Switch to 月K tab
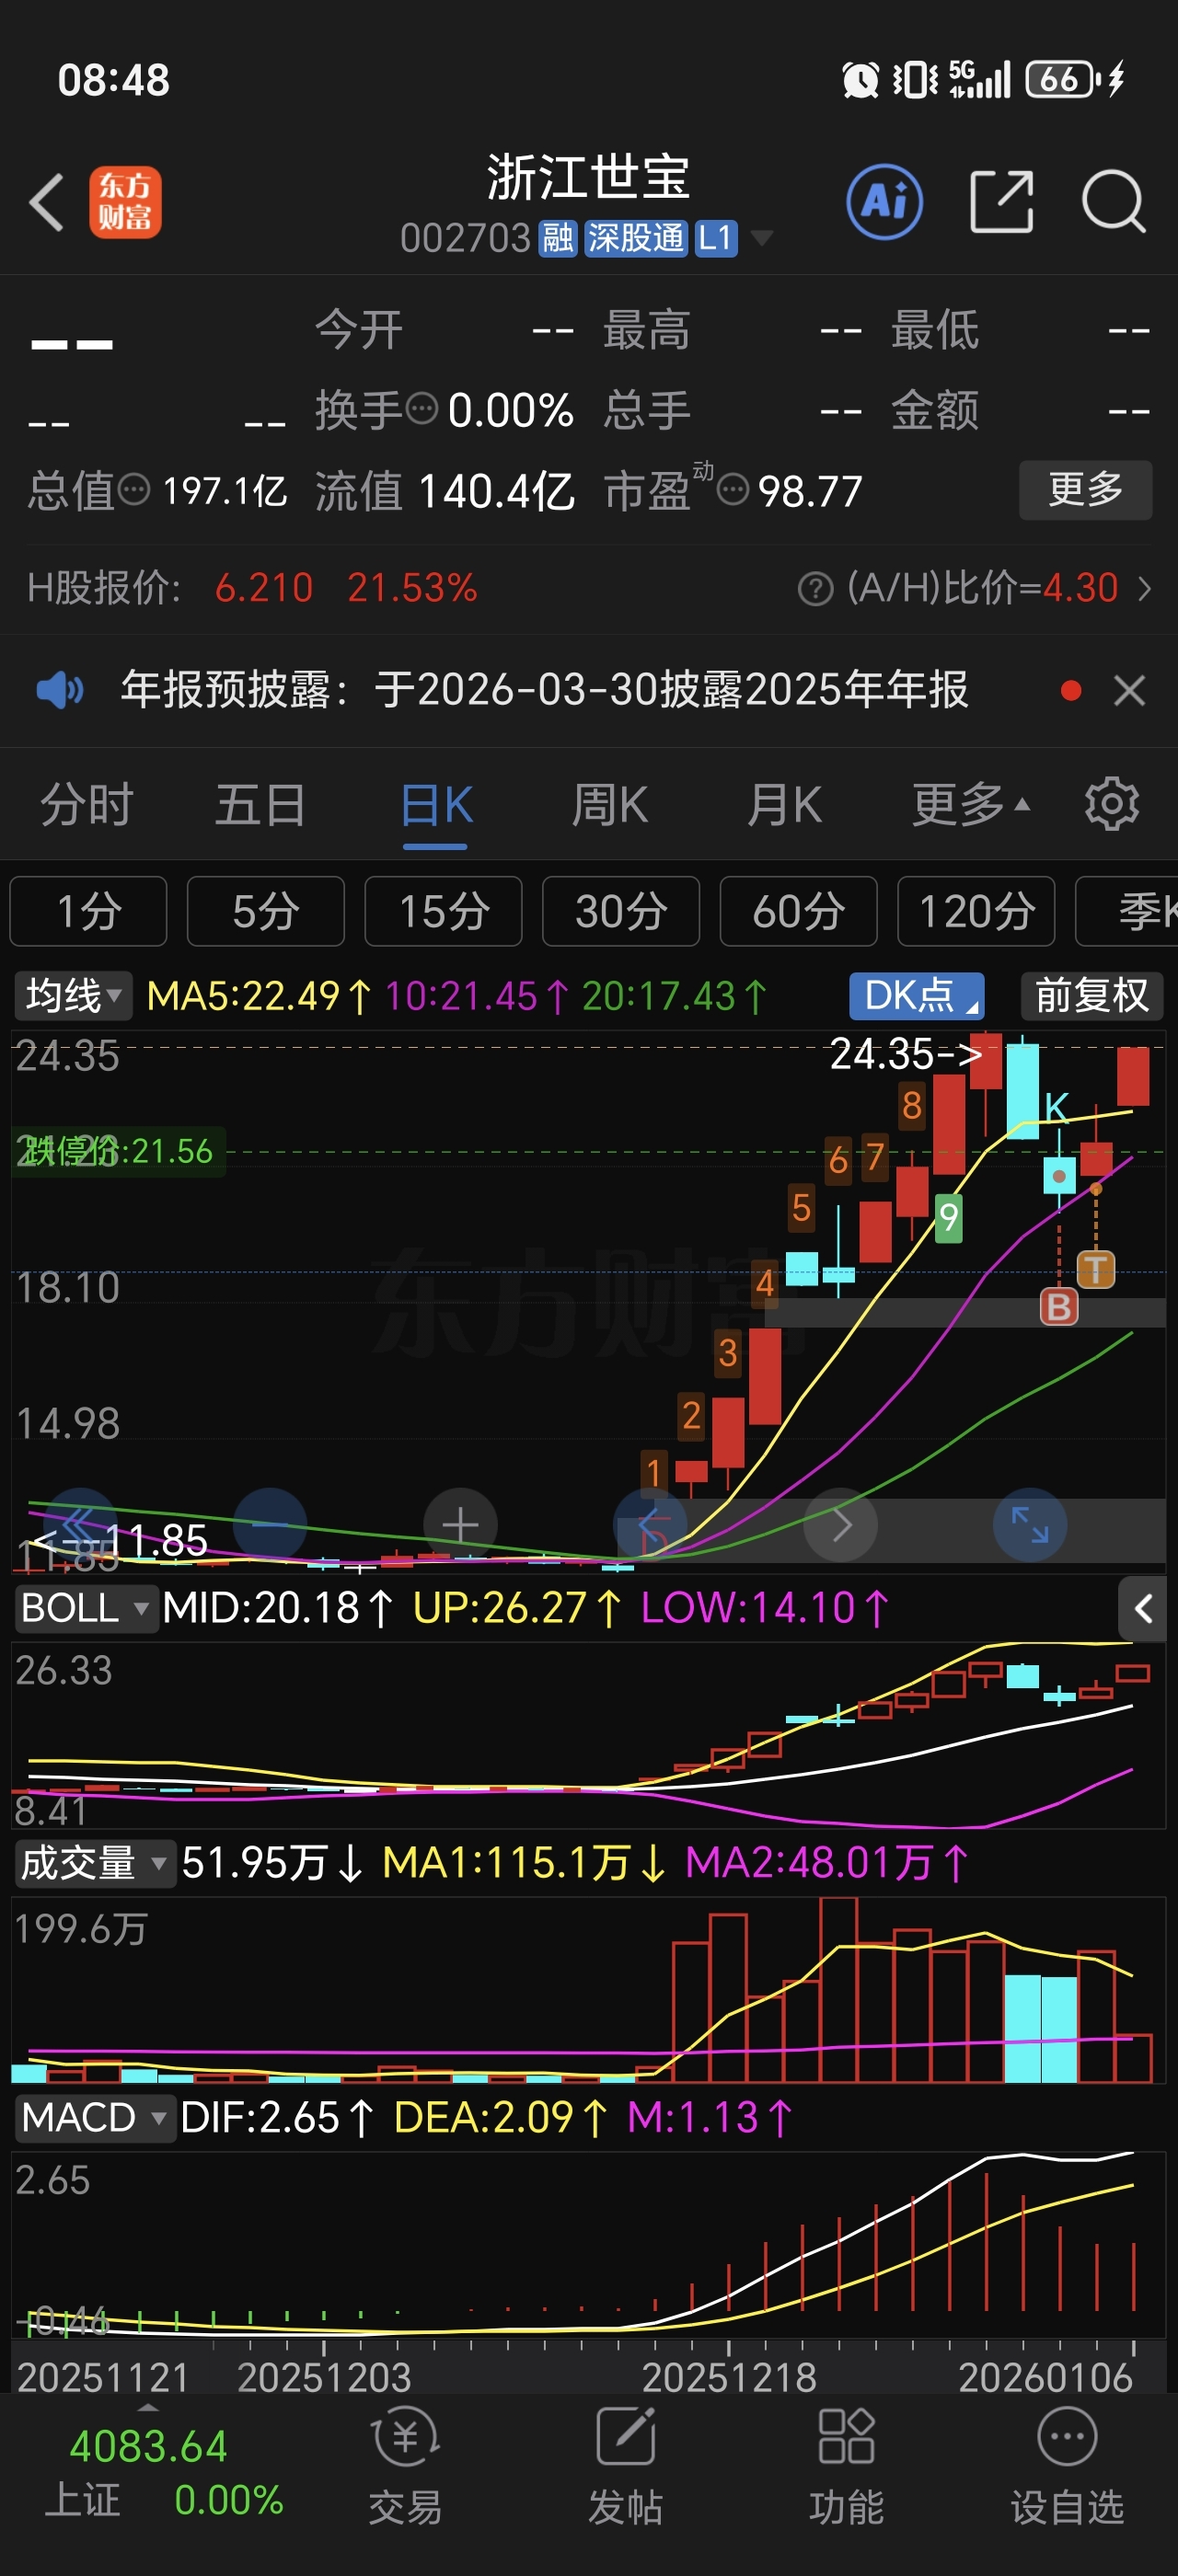This screenshot has height=2576, width=1178. (x=784, y=804)
